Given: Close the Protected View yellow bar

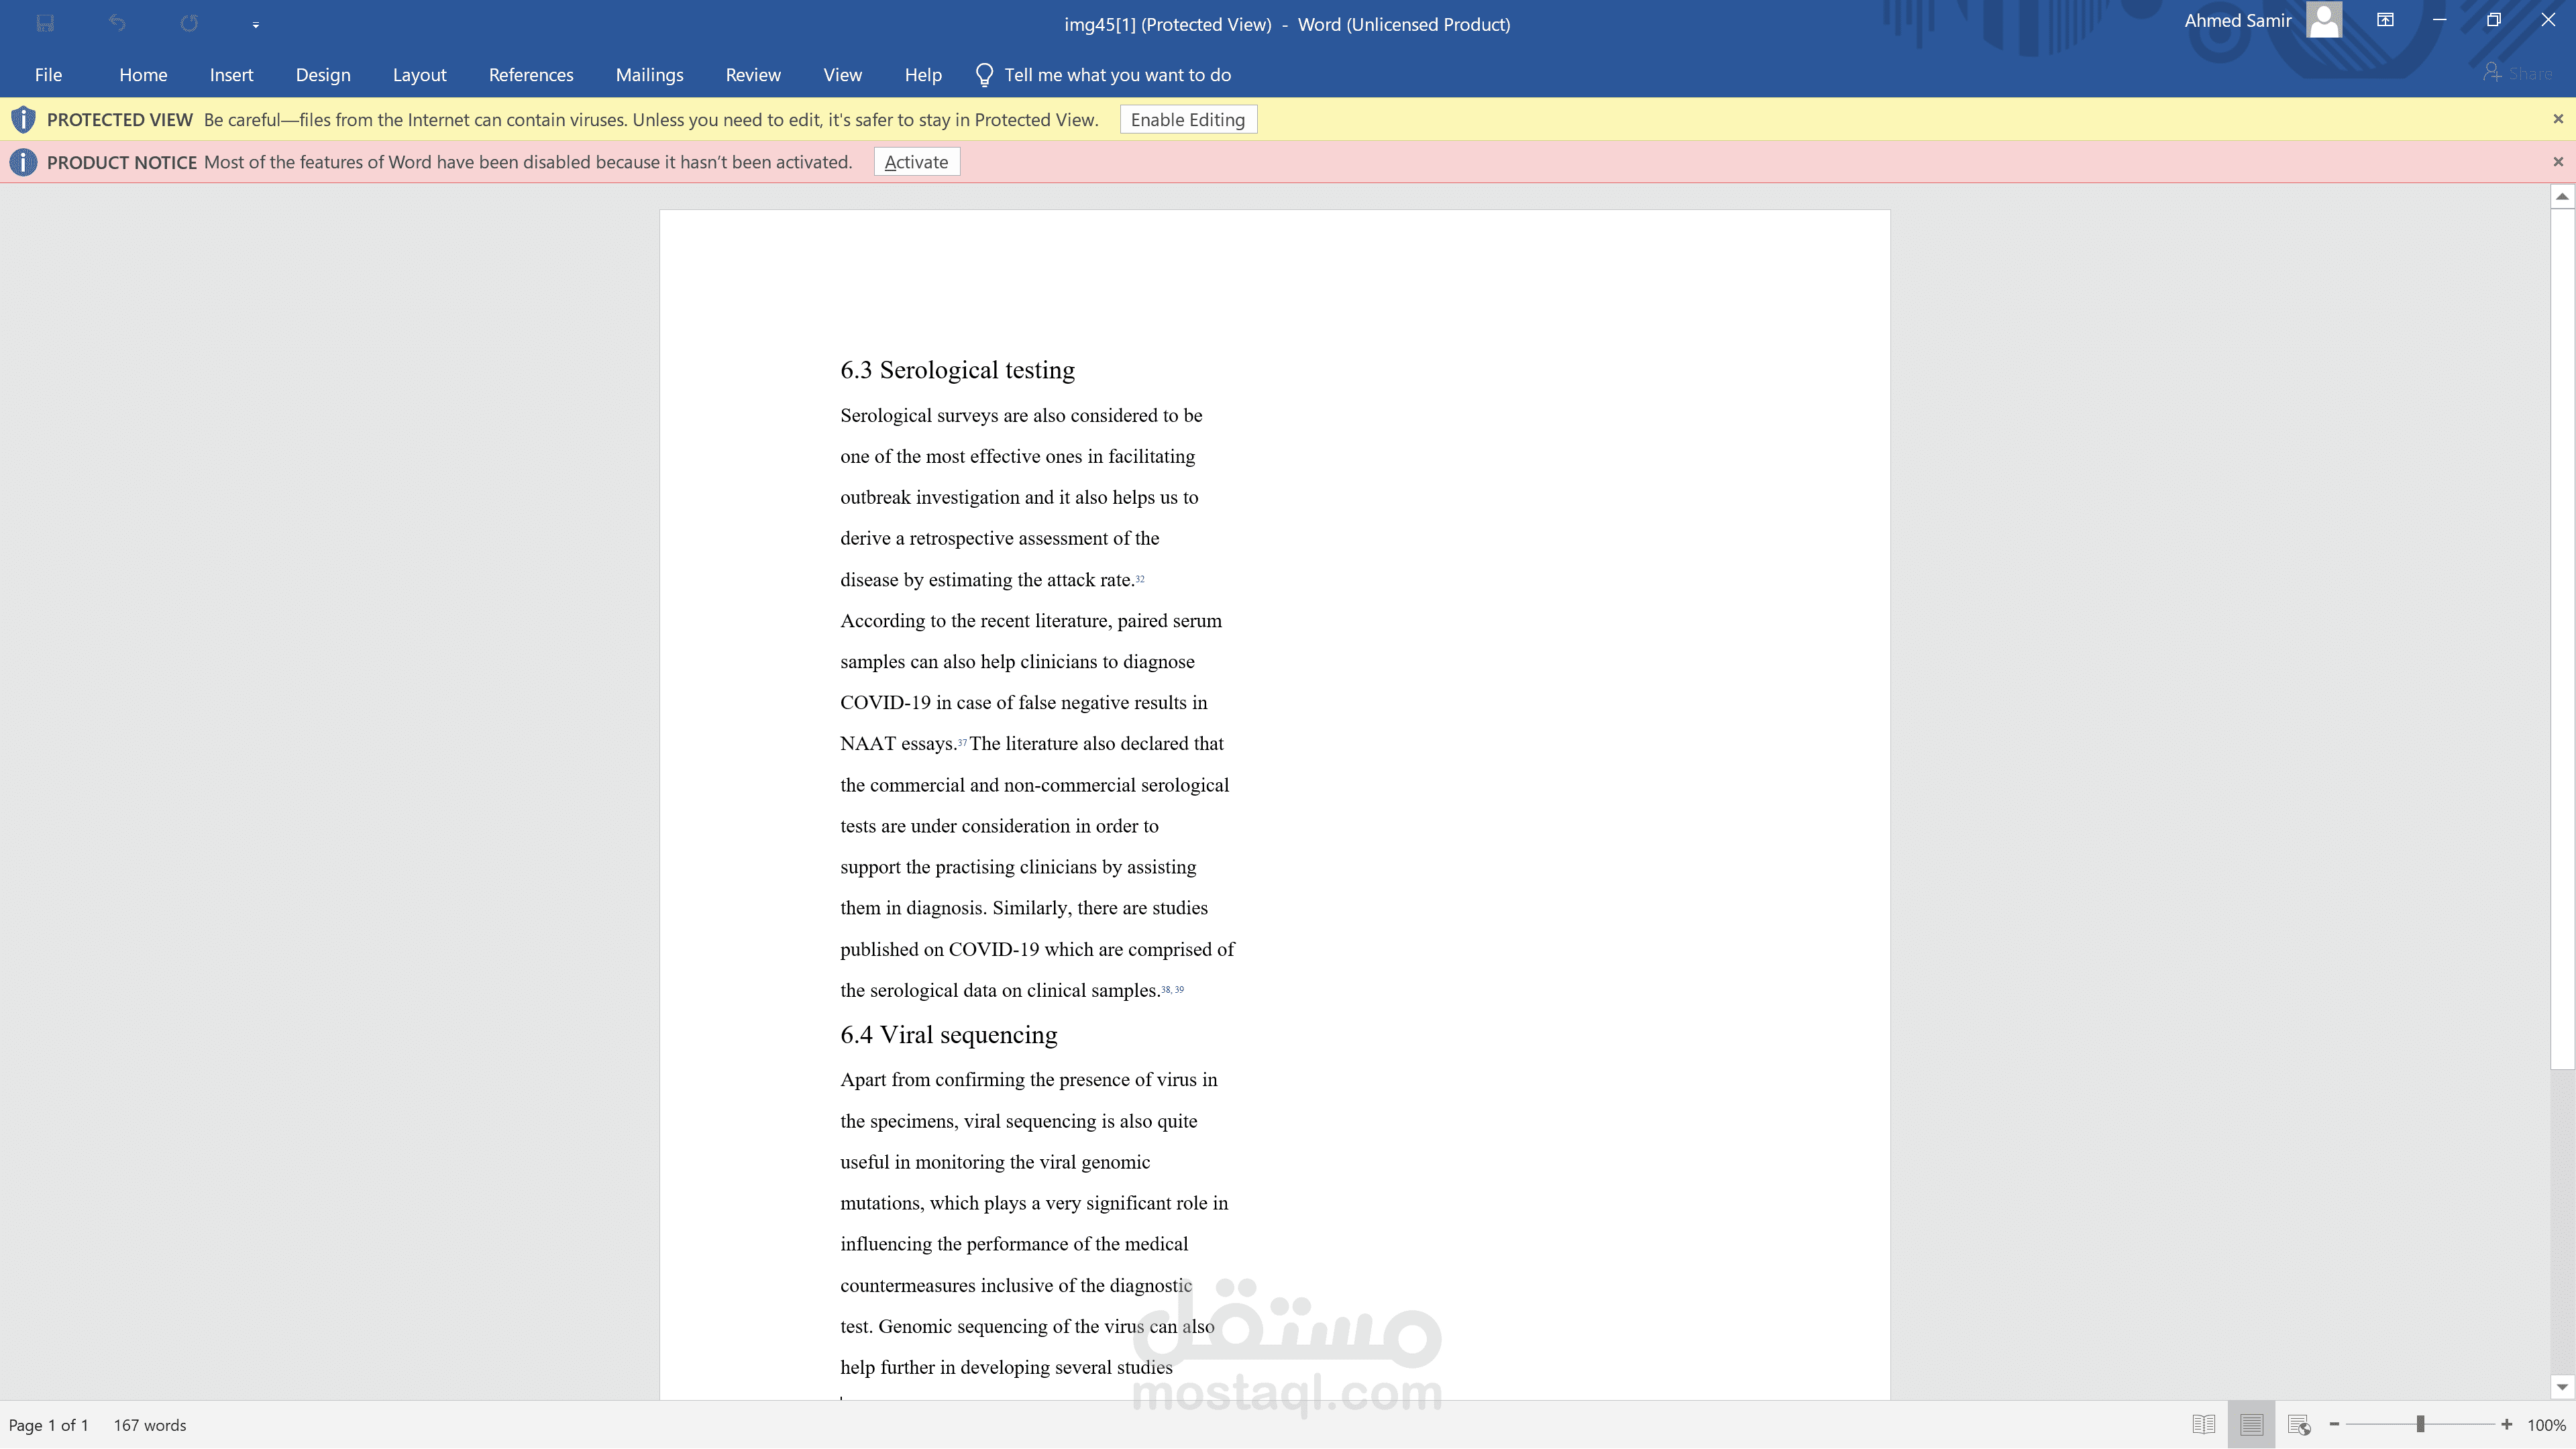Looking at the screenshot, I should [2558, 119].
